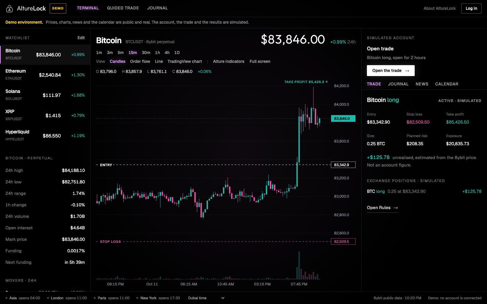
Task: Set chart timeframe to 3m
Action: 110,53
